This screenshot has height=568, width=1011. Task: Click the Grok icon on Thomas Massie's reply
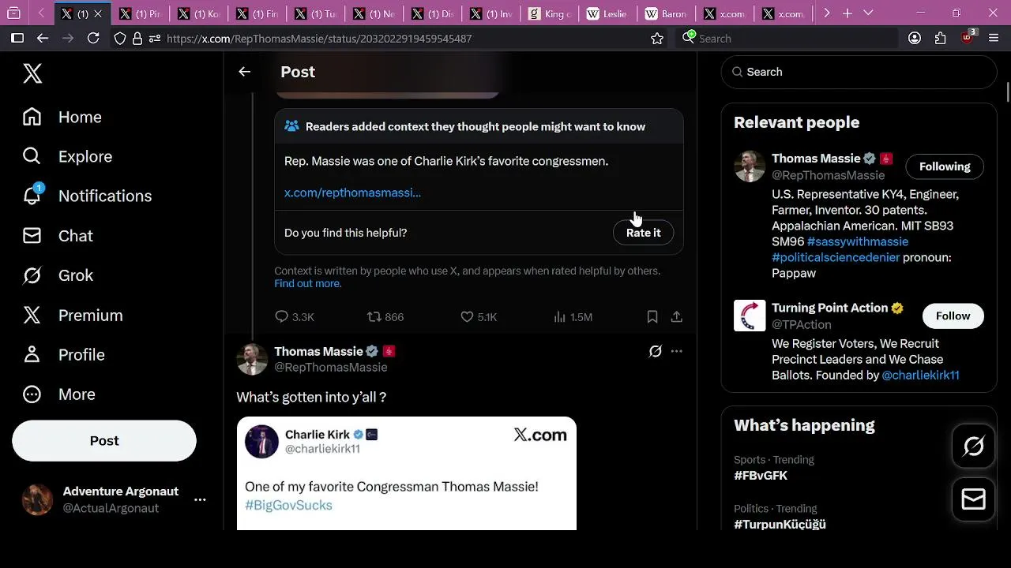[x=655, y=351]
